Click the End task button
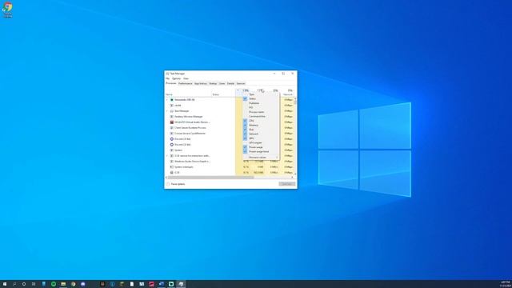 point(287,184)
